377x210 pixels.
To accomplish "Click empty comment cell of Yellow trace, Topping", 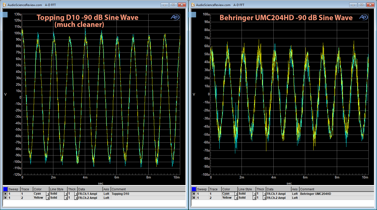I will (148, 198).
